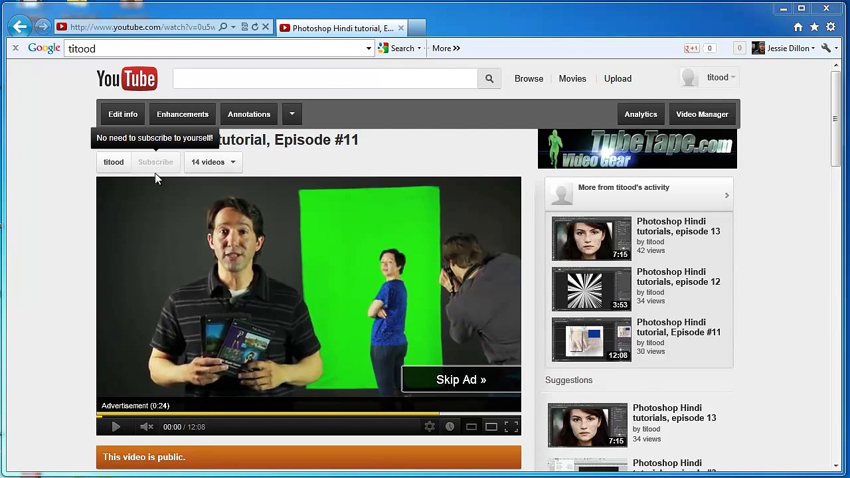Switch to the small player size

coord(471,427)
